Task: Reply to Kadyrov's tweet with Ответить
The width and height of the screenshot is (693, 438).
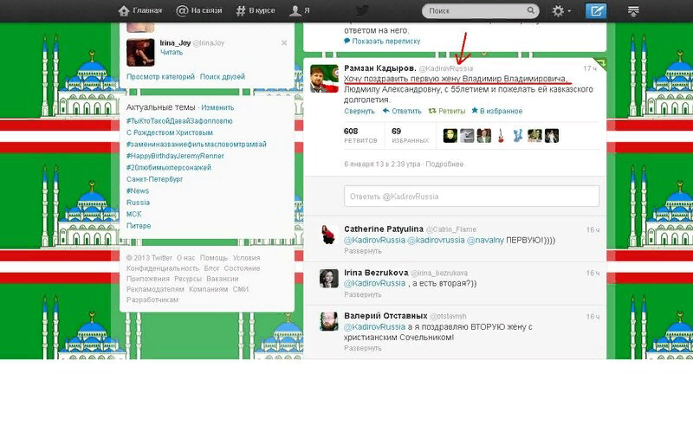Action: 402,112
